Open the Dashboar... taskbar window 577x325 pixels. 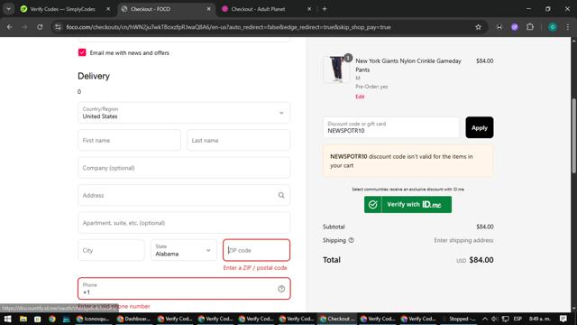[133, 319]
